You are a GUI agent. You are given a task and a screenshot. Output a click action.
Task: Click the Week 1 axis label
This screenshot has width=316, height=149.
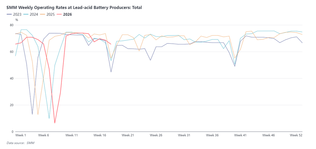[21, 135]
